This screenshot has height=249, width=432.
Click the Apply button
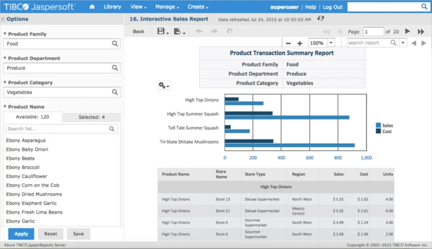(x=21, y=234)
